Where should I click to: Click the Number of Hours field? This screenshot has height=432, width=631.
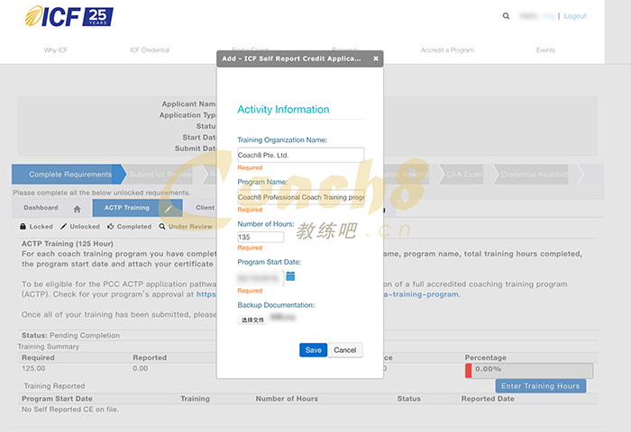point(261,237)
